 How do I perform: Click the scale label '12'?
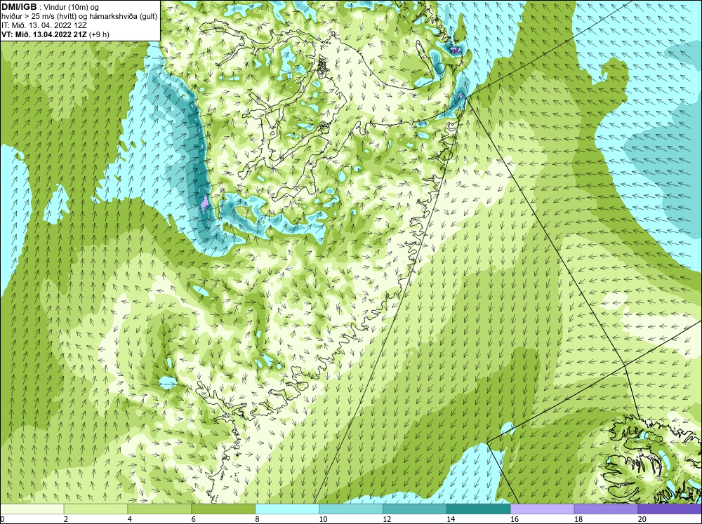[x=387, y=519]
